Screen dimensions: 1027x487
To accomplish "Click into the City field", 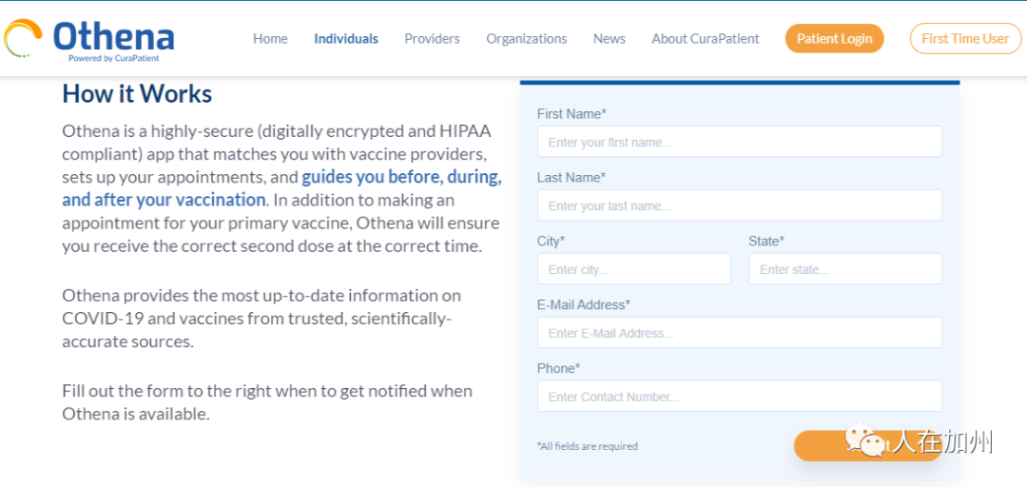I will pos(634,269).
